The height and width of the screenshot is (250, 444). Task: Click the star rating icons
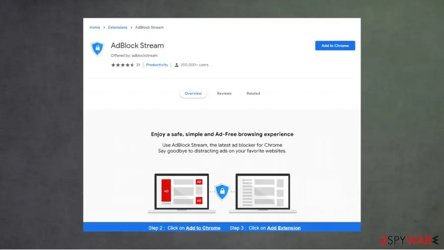(x=123, y=65)
